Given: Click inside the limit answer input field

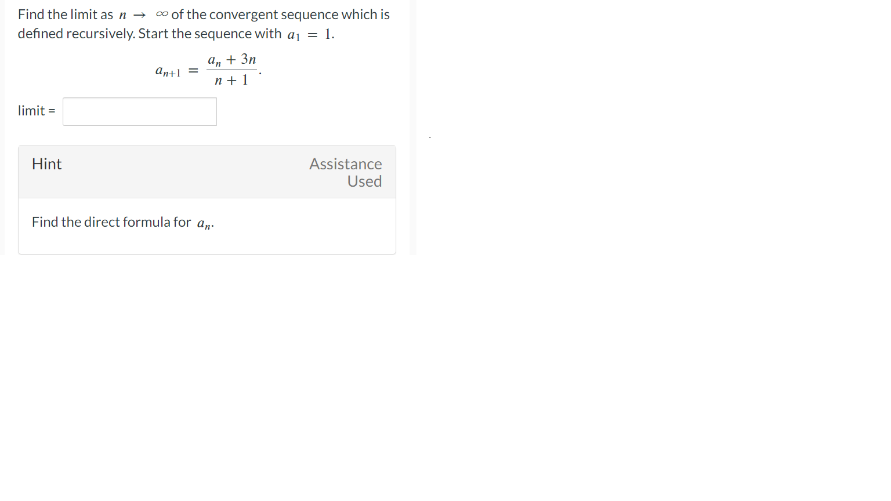Looking at the screenshot, I should 139,111.
